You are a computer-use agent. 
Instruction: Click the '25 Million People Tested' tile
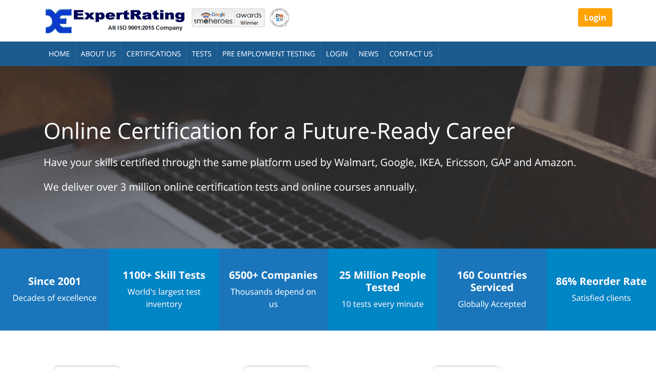382,290
